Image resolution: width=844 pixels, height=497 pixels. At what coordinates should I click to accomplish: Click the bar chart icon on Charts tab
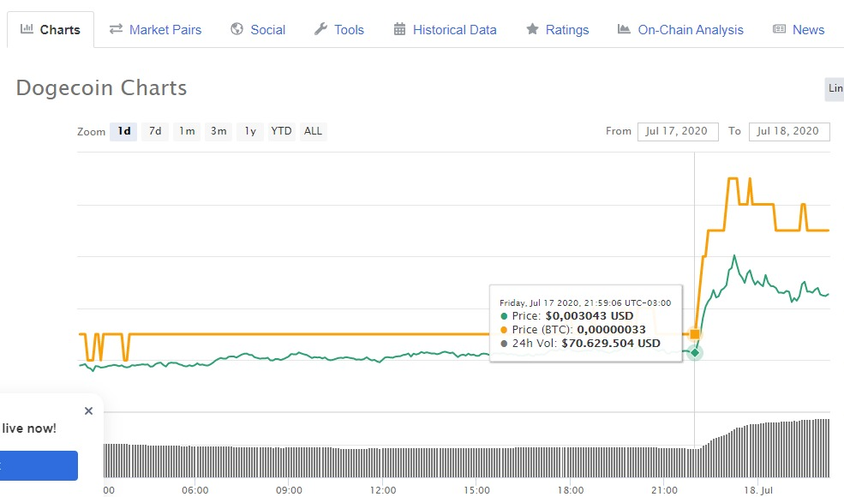pos(27,29)
